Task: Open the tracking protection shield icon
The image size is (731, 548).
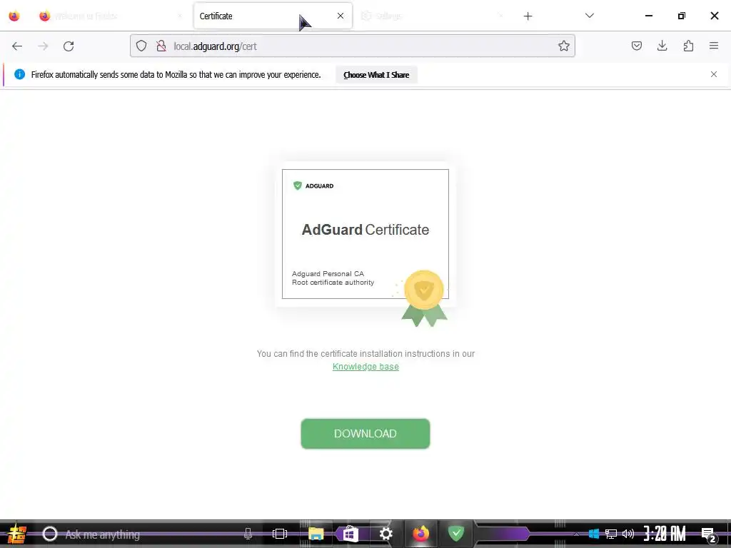Action: coord(141,46)
